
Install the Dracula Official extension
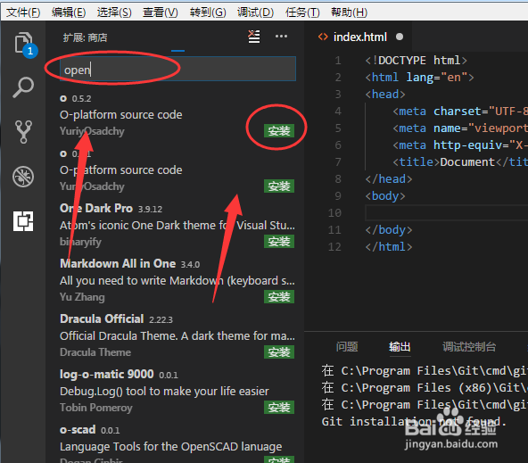tap(279, 351)
